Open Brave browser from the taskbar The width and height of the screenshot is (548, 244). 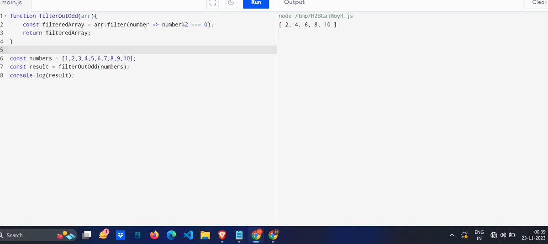click(x=221, y=235)
